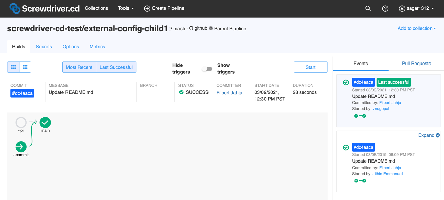Viewport: 444px width, 200px height.
Task: Click the Last successful green badge
Action: pos(393,82)
